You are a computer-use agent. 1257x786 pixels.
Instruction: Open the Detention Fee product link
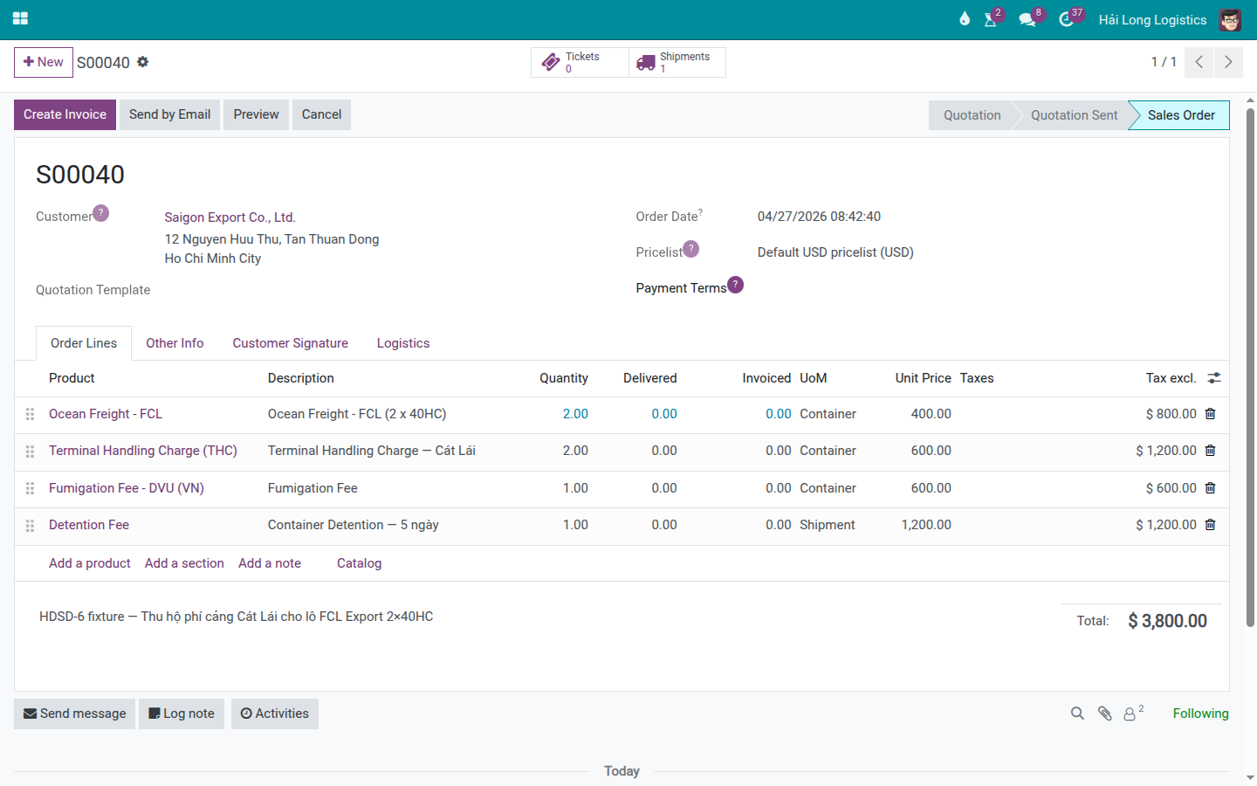click(x=89, y=525)
